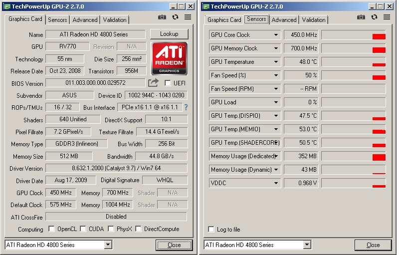Open GPU Temp.(DISPIO) sensor dropdown
This screenshot has height=255, width=401.
(276, 116)
